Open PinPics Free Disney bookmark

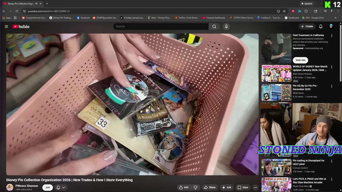tap(187, 18)
